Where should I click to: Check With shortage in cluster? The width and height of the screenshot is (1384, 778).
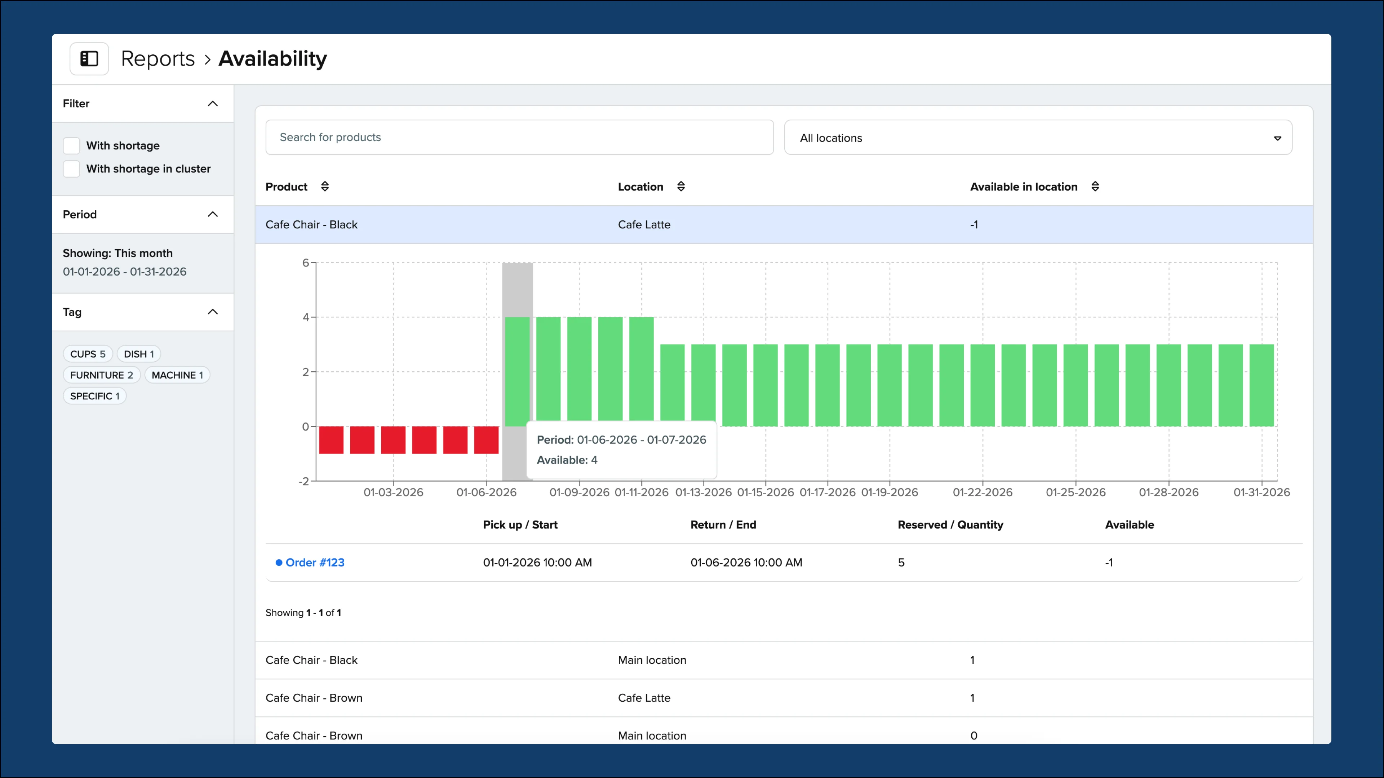(x=71, y=169)
